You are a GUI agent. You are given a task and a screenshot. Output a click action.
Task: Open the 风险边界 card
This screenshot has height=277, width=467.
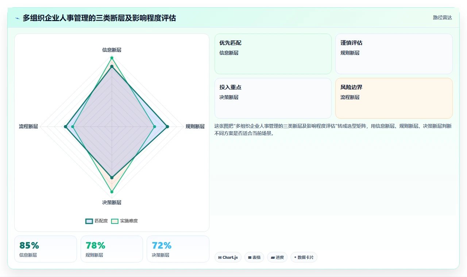pos(394,98)
